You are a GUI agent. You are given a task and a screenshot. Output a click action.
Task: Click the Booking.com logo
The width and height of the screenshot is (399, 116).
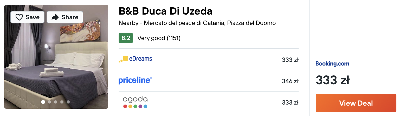pos(332,63)
